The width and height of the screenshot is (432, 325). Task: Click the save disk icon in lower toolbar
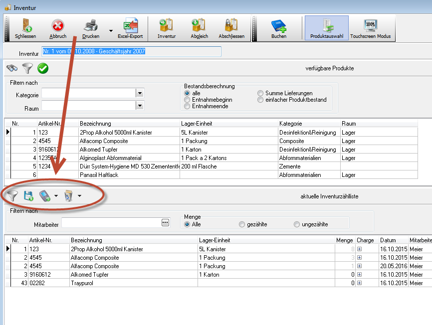(x=28, y=196)
